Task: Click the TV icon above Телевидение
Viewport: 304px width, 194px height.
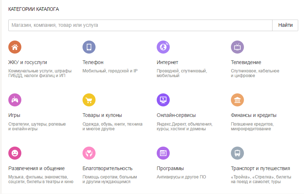Action: pyautogui.click(x=237, y=47)
